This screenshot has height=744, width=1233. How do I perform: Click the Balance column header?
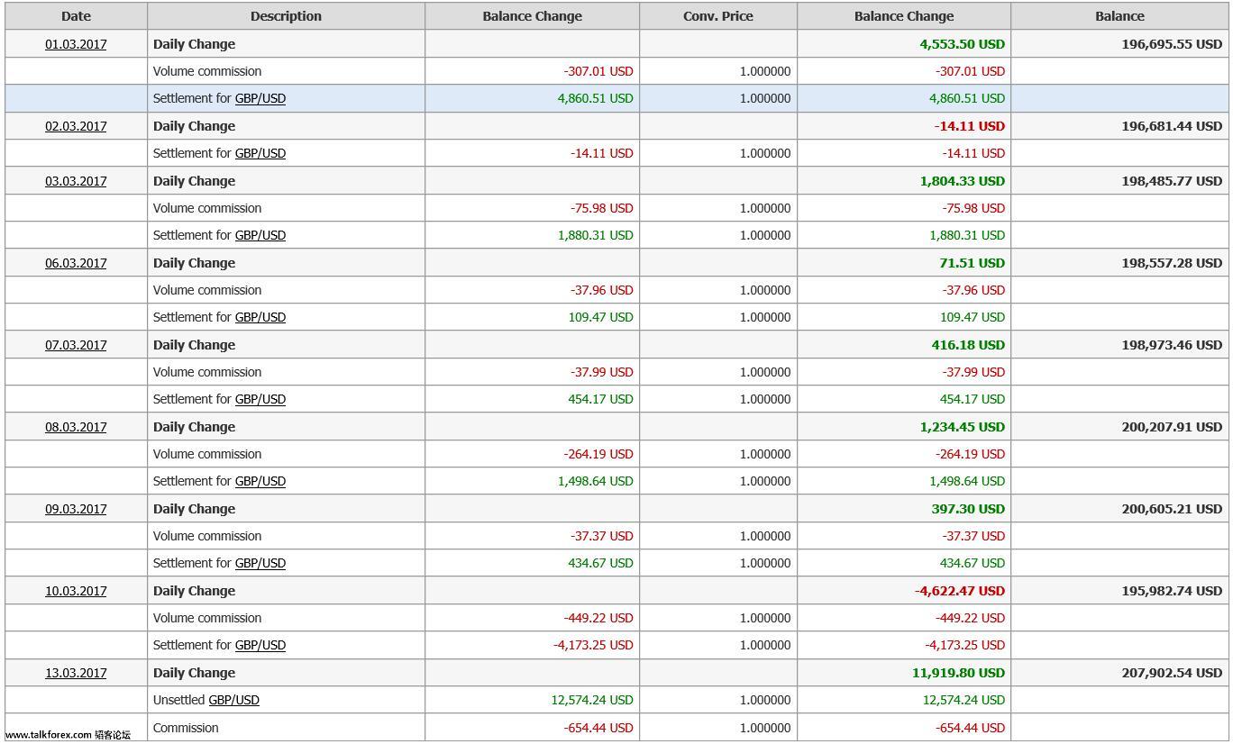1119,16
